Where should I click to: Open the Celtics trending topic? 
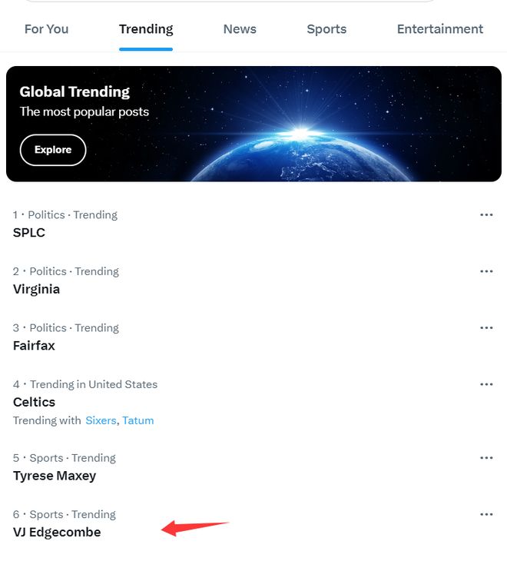click(34, 402)
